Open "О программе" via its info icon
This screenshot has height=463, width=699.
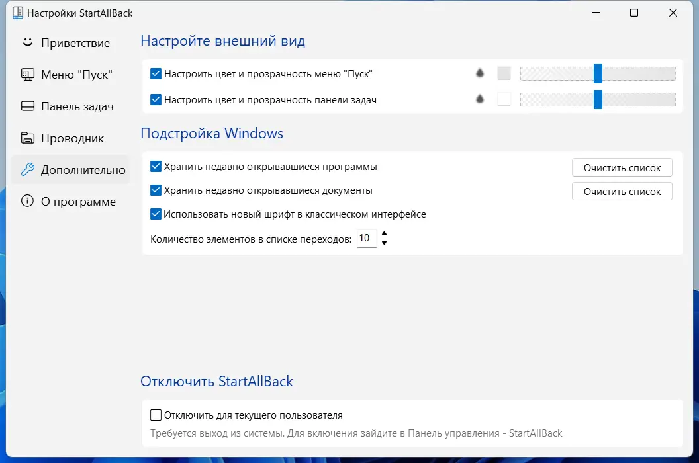27,201
